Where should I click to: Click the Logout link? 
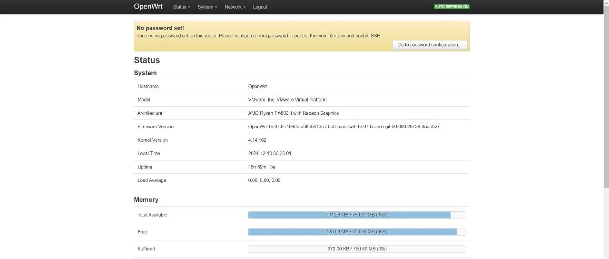click(x=260, y=7)
